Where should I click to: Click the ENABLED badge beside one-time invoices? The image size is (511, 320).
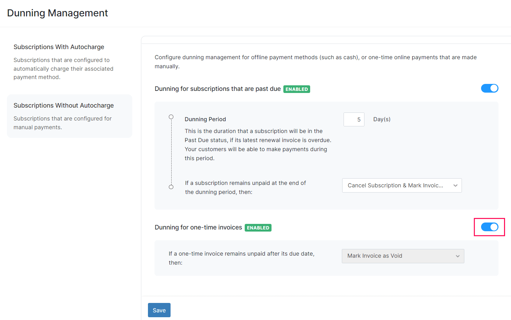pyautogui.click(x=258, y=228)
